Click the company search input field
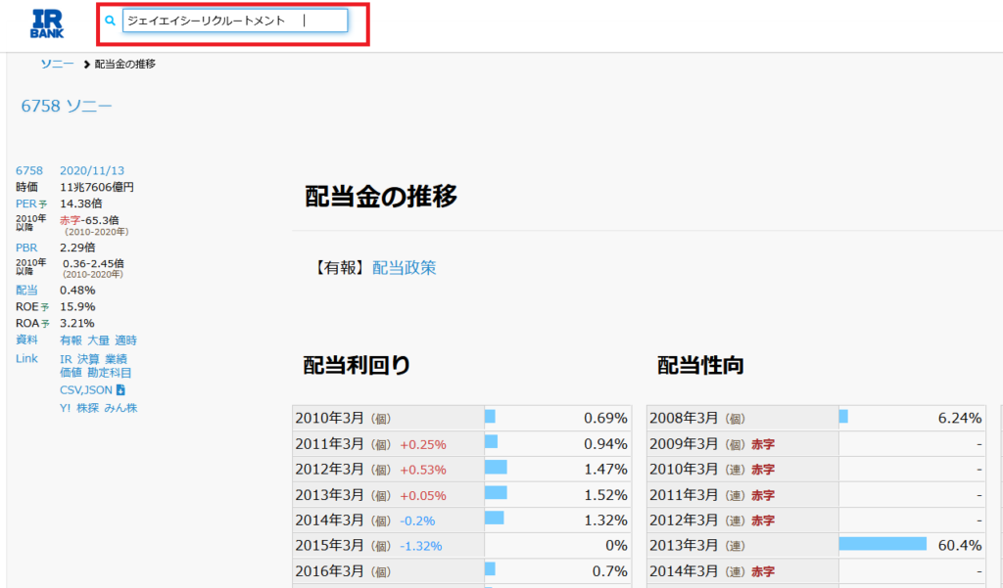This screenshot has width=1003, height=588. [235, 21]
